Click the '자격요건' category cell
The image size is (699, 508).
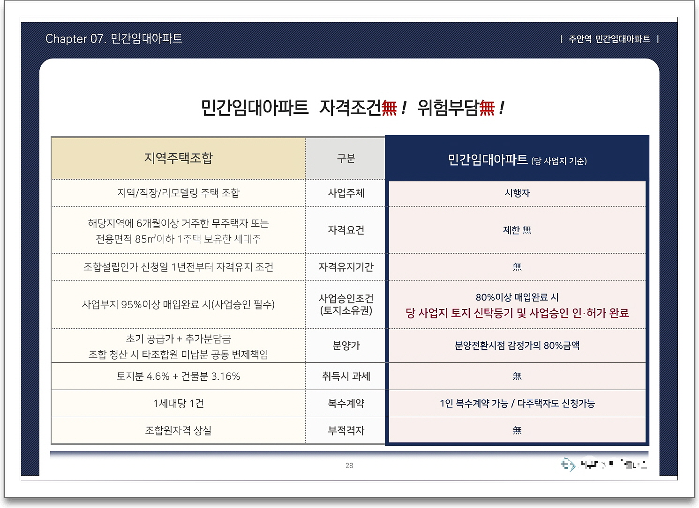346,230
